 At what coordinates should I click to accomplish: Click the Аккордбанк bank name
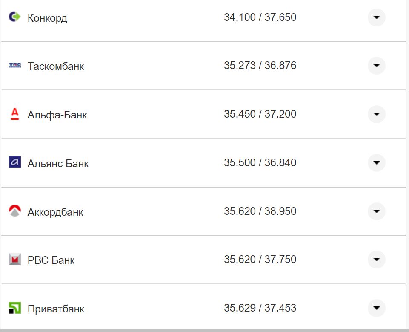point(55,212)
